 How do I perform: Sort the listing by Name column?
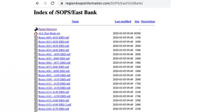[x=75, y=22]
